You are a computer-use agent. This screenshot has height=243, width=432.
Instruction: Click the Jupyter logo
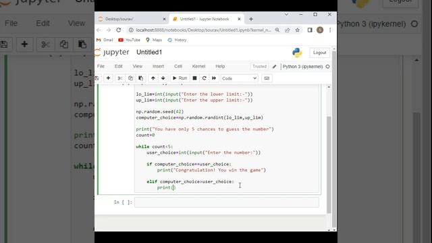[112, 52]
